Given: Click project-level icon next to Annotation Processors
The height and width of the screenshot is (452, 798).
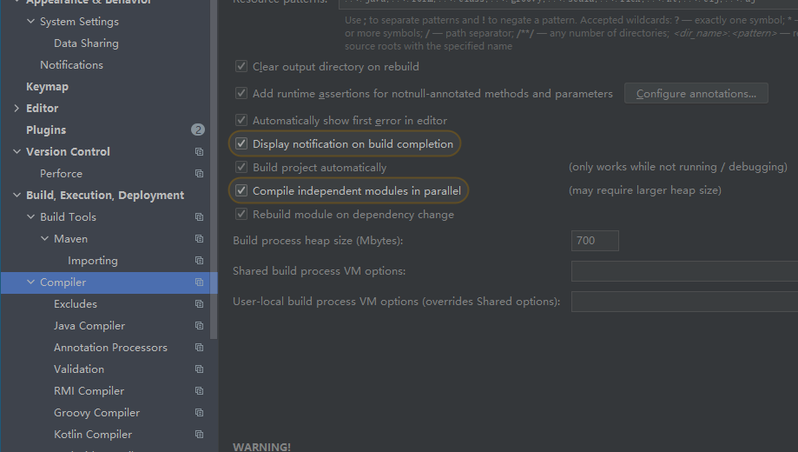Looking at the screenshot, I should tap(199, 348).
